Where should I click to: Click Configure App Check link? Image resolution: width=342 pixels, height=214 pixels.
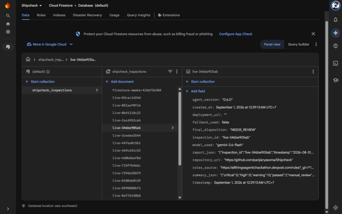(x=235, y=34)
